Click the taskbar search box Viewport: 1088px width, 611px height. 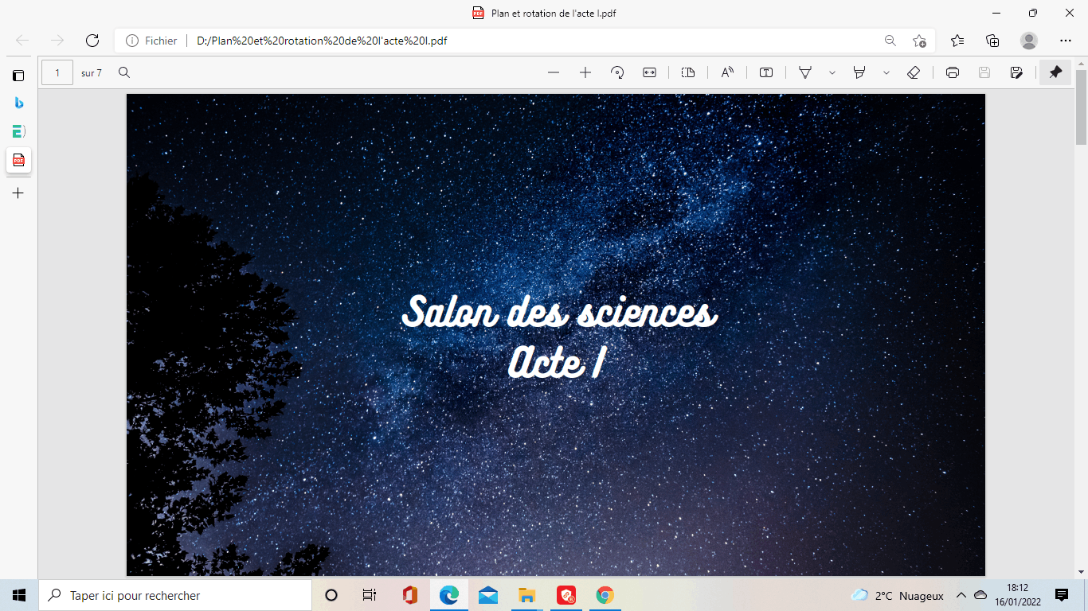tap(175, 595)
